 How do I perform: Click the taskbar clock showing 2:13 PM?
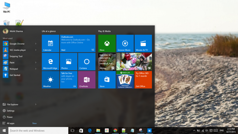coord(231,130)
